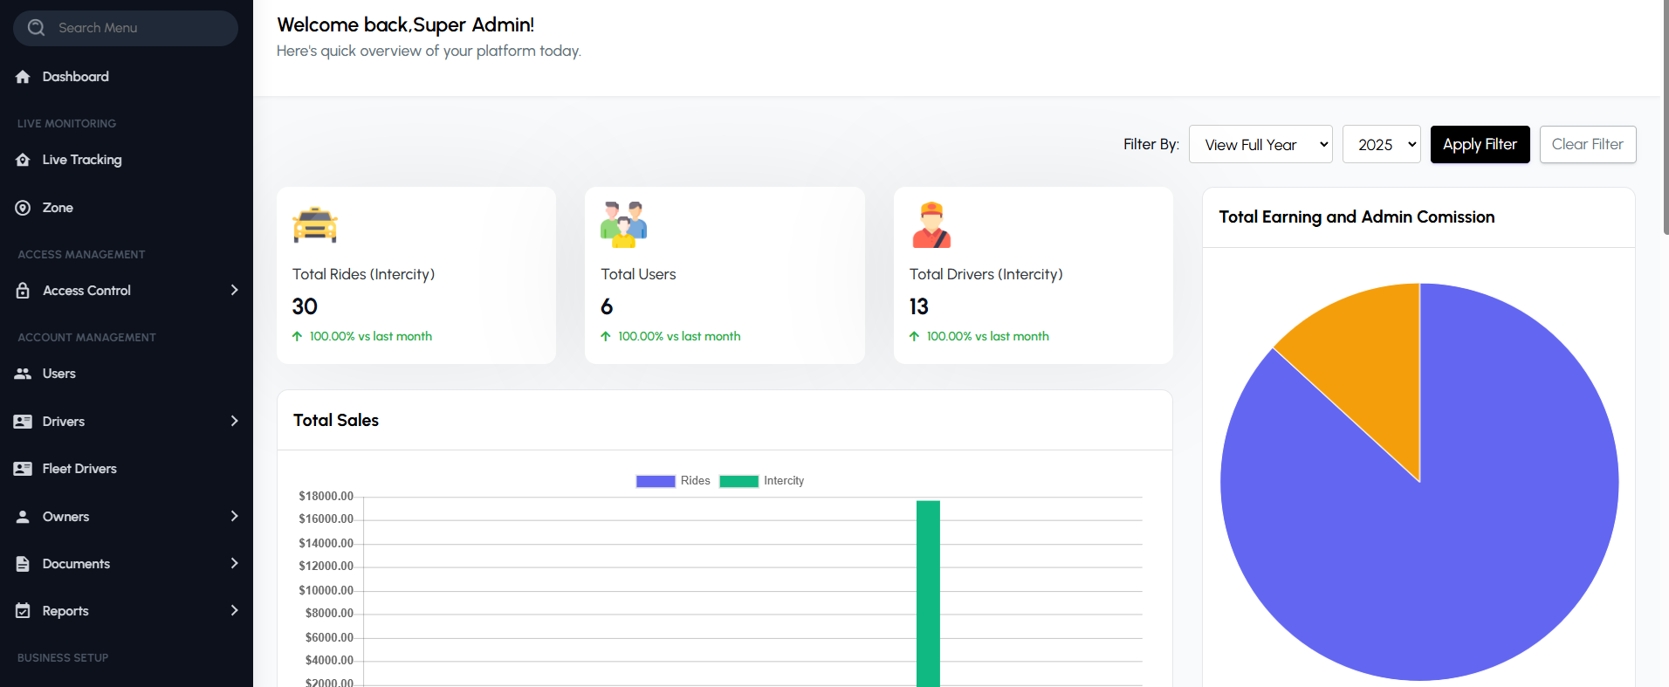Open the Owners menu item
Image resolution: width=1669 pixels, height=687 pixels.
[x=66, y=517]
